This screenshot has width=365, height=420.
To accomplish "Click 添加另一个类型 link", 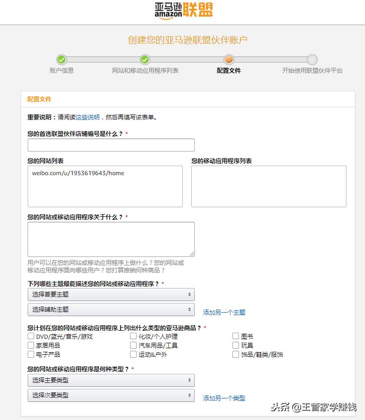I will [x=224, y=398].
